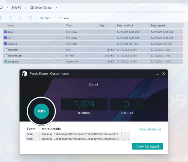Viewport: 188px width, 162px height.
Task: Open the Sort dropdown menu
Action: 46,18
